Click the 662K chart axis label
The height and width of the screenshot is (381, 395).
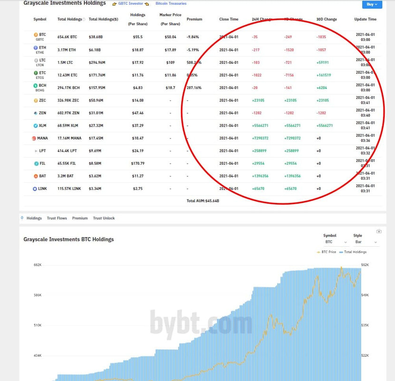click(38, 265)
